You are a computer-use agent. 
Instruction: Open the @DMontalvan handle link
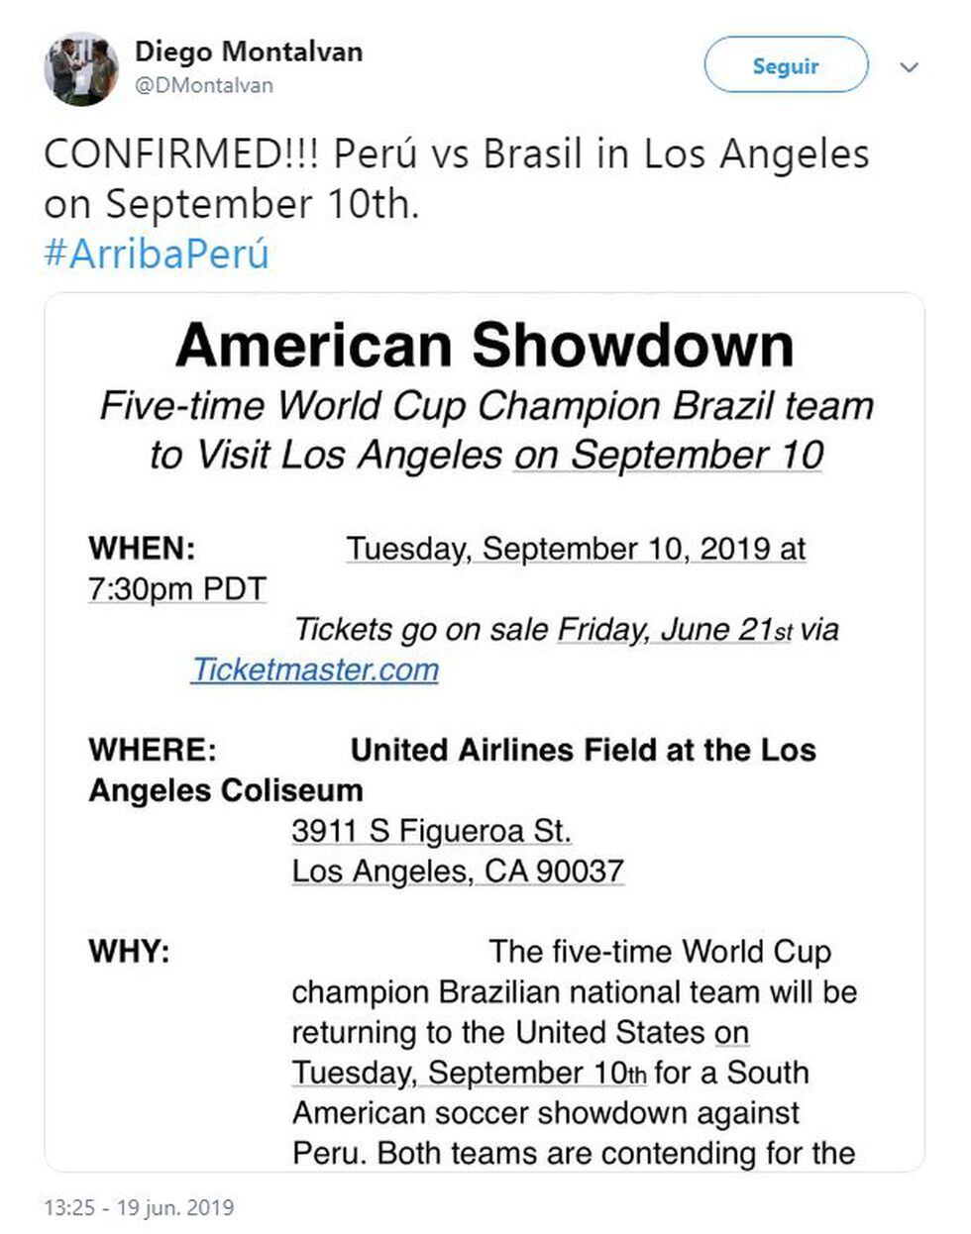(x=204, y=85)
